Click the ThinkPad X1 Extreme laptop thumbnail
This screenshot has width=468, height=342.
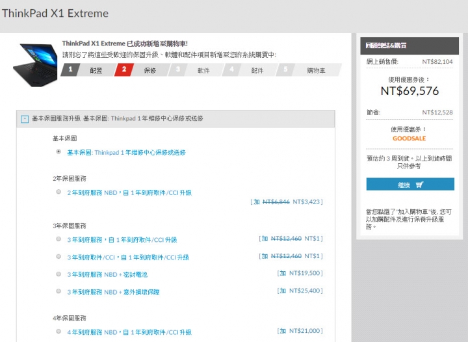tap(36, 65)
